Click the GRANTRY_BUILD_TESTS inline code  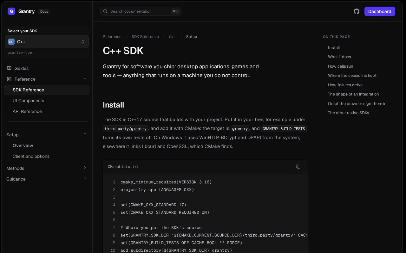(x=284, y=129)
